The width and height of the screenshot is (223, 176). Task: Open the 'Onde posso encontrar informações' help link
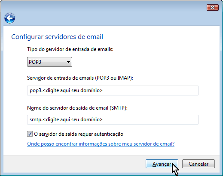click(101, 144)
